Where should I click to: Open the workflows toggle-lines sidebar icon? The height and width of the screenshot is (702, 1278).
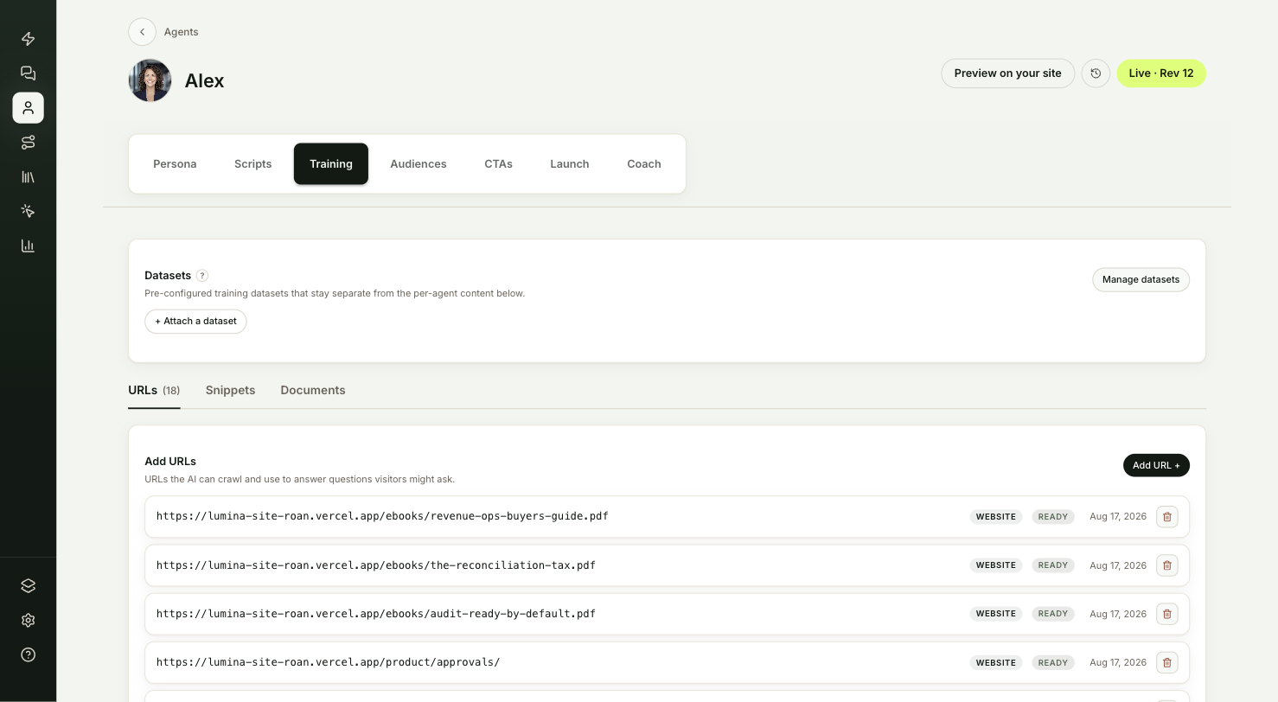28,143
